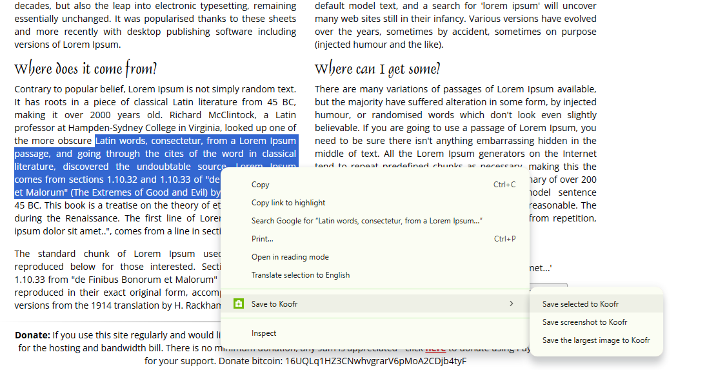Viewport: 707px width, 370px height.
Task: Click the green Koofr icon in context menu
Action: click(239, 303)
